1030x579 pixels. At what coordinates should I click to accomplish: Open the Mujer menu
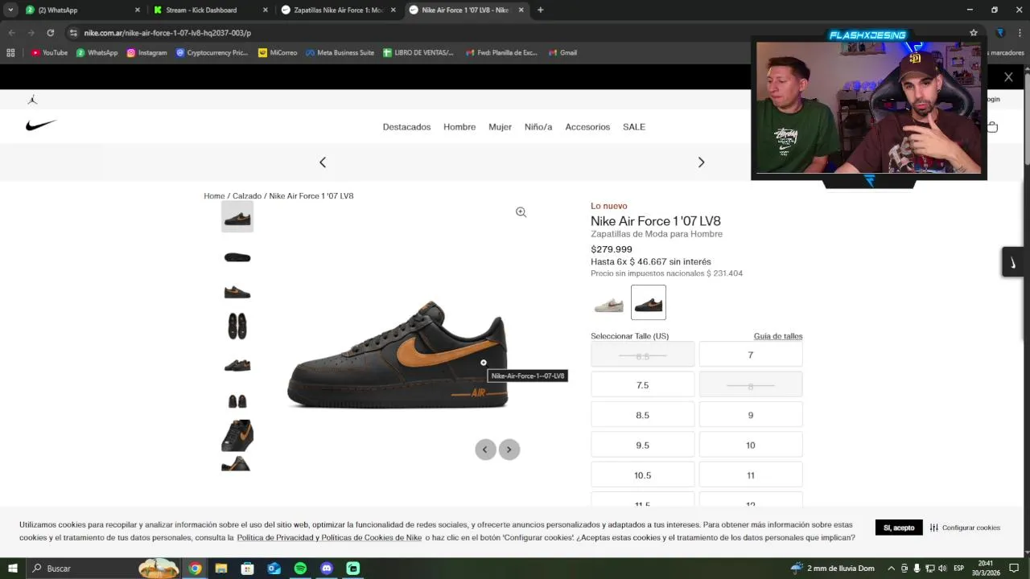click(x=500, y=127)
